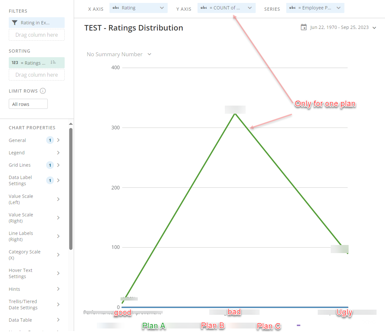This screenshot has height=334, width=385.
Task: Click the scroll up arrow in chart properties
Action: pos(71,124)
